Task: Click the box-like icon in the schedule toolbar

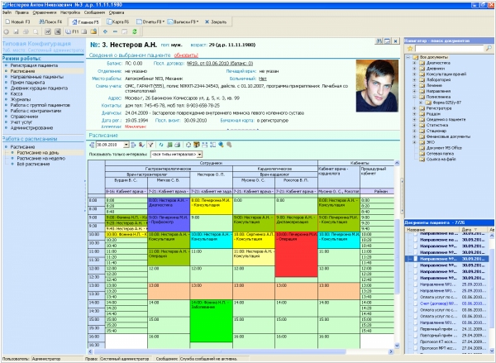Action: (x=197, y=145)
